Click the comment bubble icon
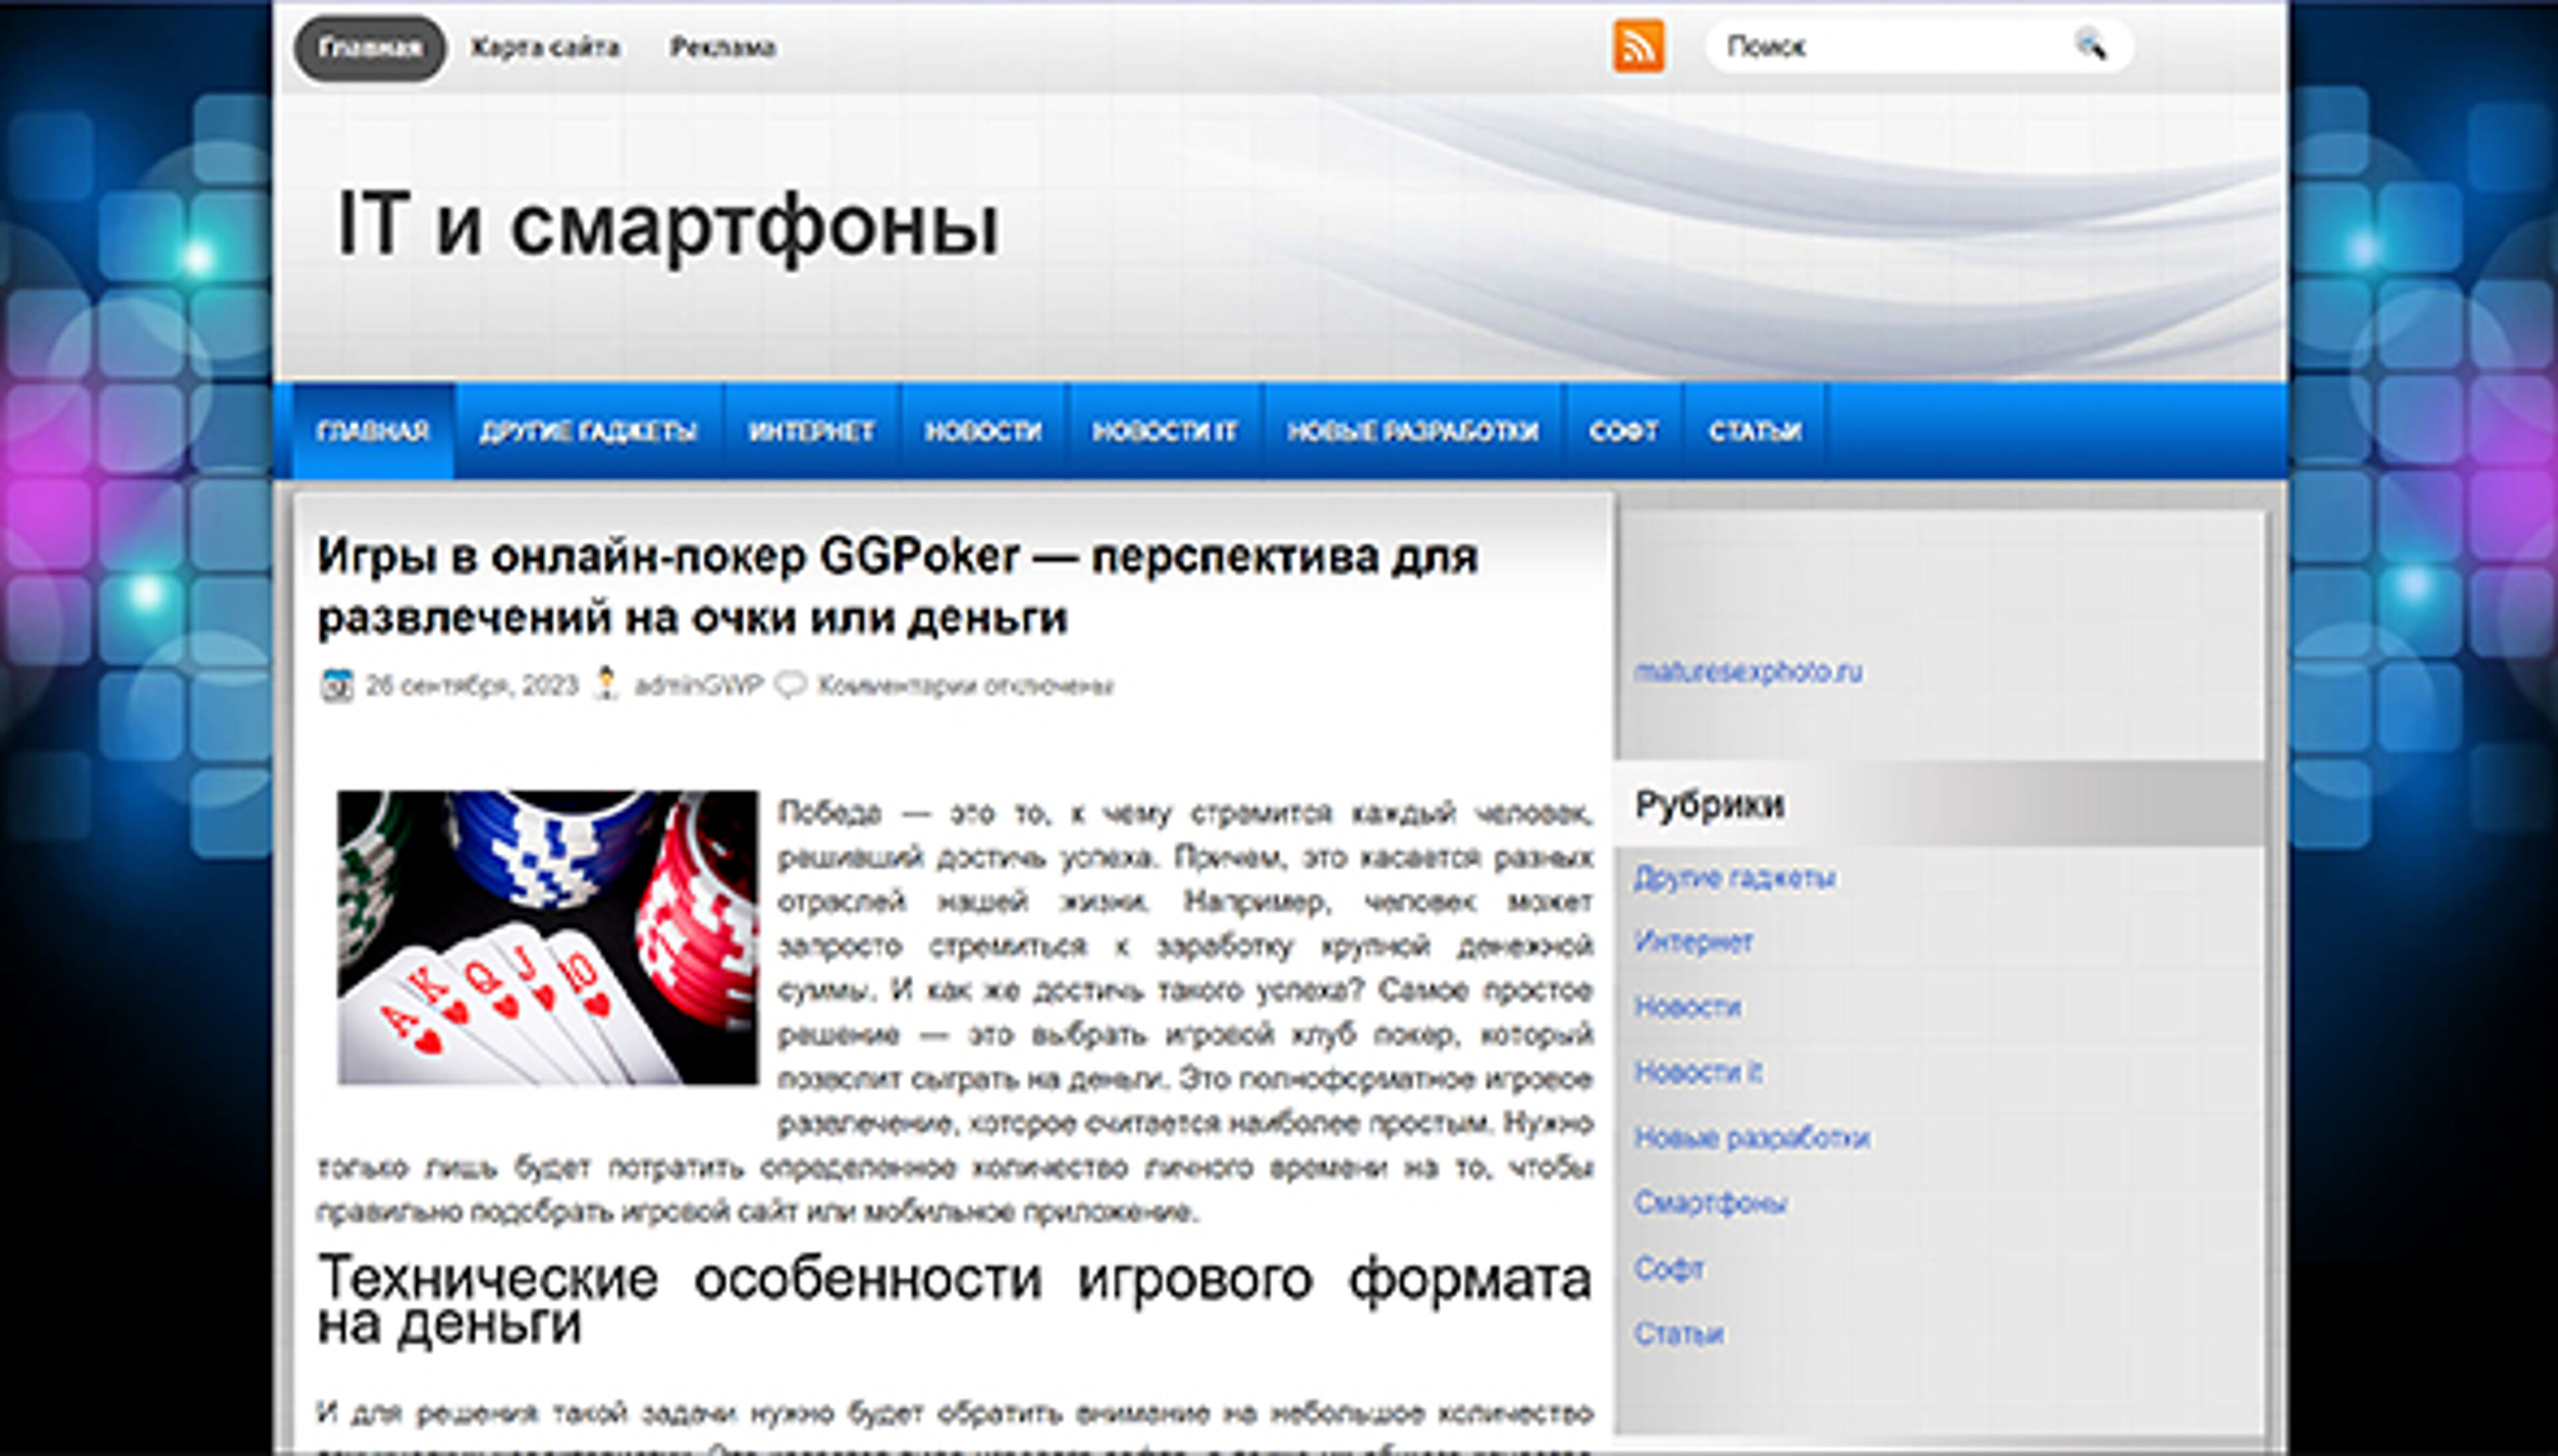 pyautogui.click(x=790, y=685)
